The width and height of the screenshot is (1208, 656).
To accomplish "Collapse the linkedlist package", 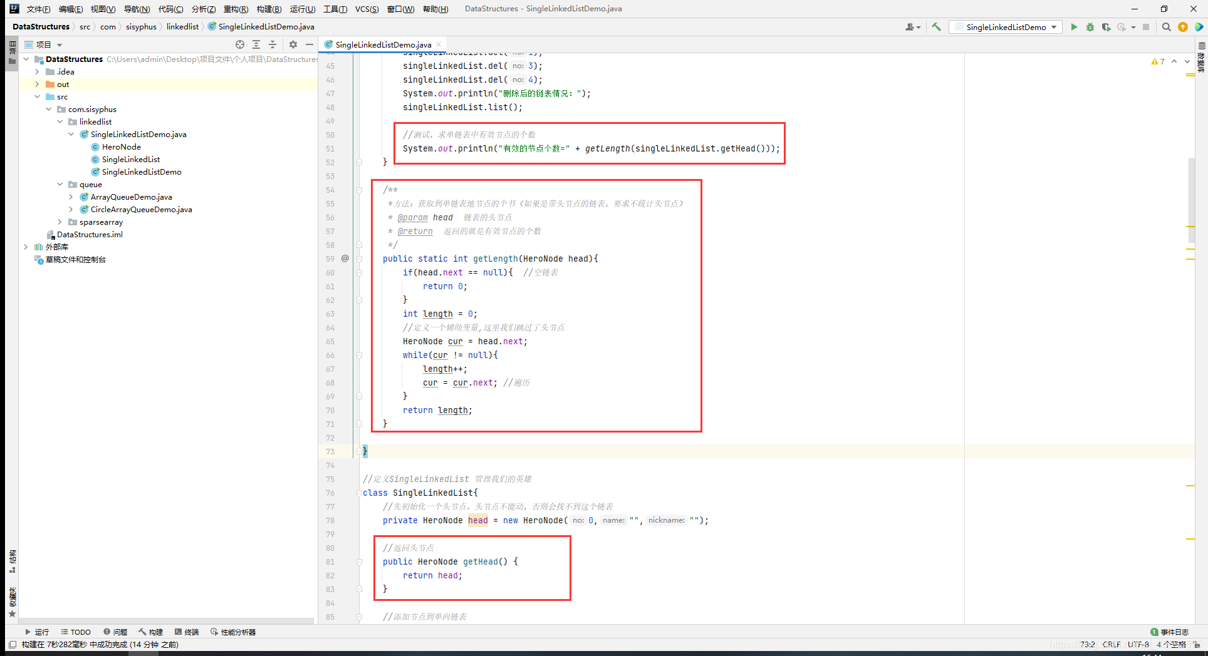I will (x=60, y=121).
